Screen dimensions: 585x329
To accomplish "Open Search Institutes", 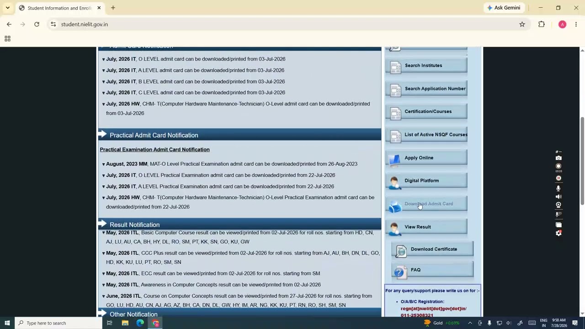I will click(426, 66).
